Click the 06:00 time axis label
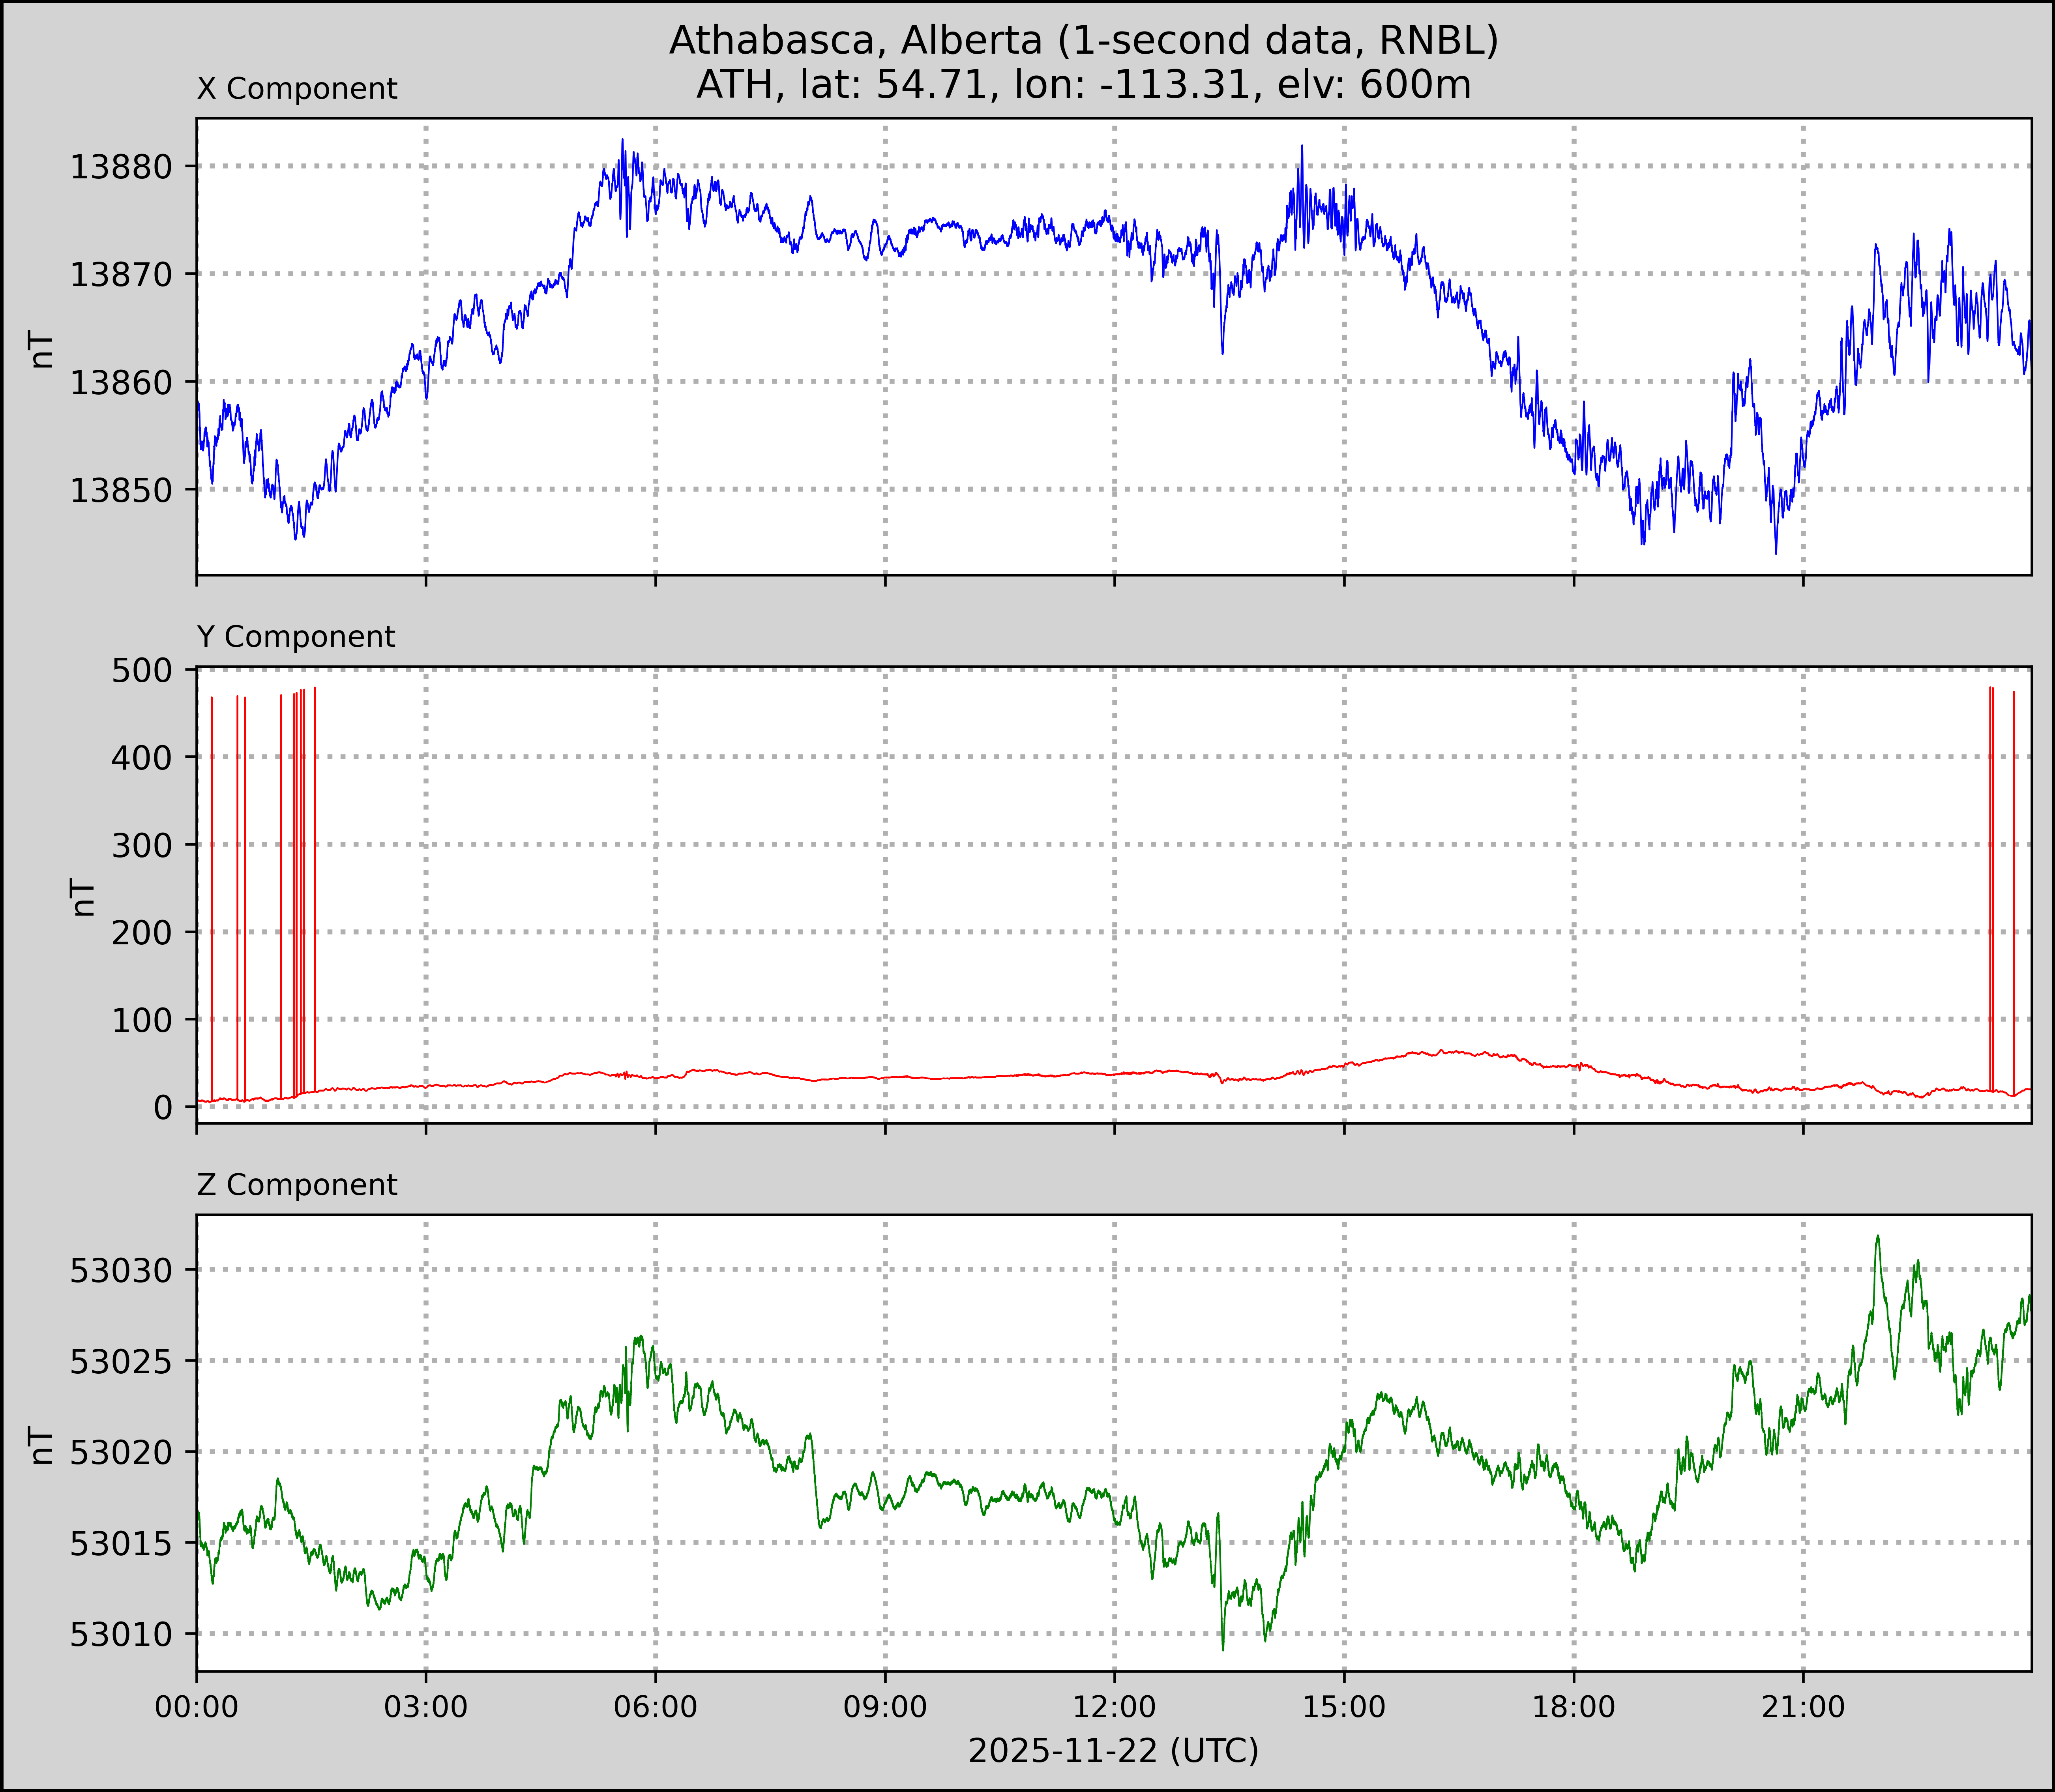The image size is (2055, 1792). (656, 1707)
